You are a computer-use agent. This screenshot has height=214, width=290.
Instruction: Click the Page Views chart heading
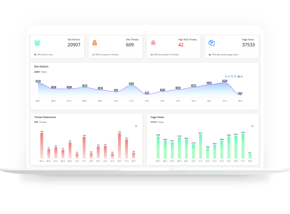pos(157,117)
